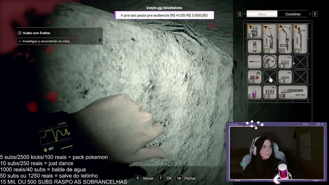Switch to the Itens tab

tap(262, 14)
